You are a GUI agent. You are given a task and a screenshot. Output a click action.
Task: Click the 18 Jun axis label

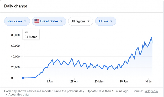click(x=124, y=81)
